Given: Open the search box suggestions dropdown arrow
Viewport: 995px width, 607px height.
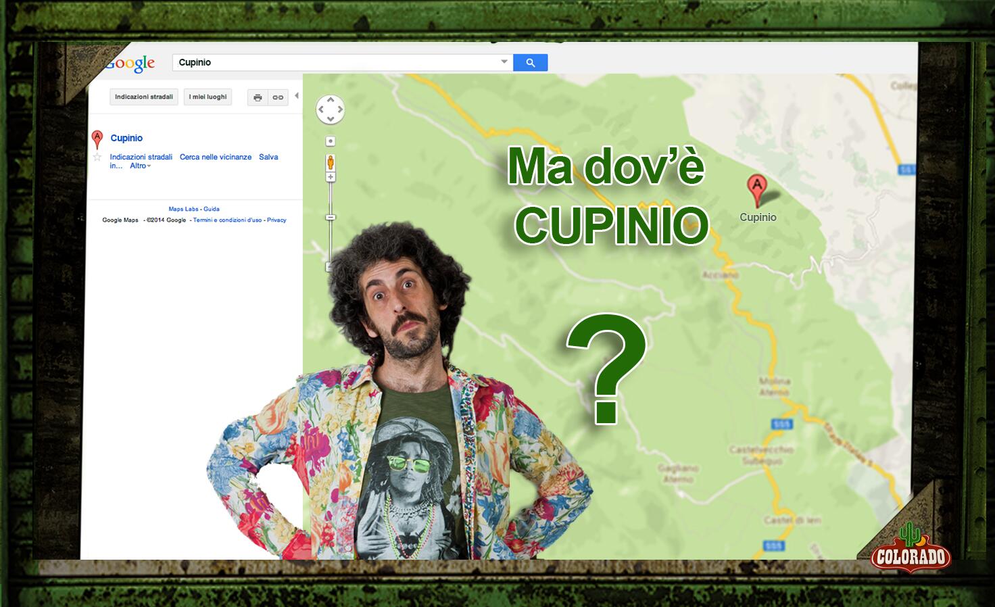Looking at the screenshot, I should tap(504, 62).
